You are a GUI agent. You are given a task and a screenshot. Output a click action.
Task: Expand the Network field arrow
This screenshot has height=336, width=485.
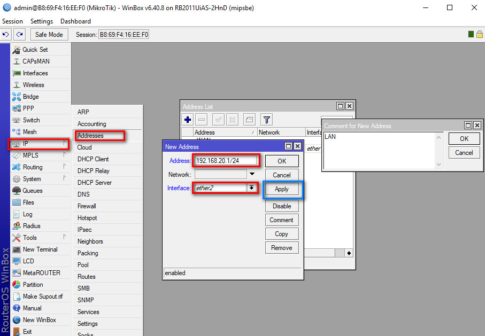point(252,174)
